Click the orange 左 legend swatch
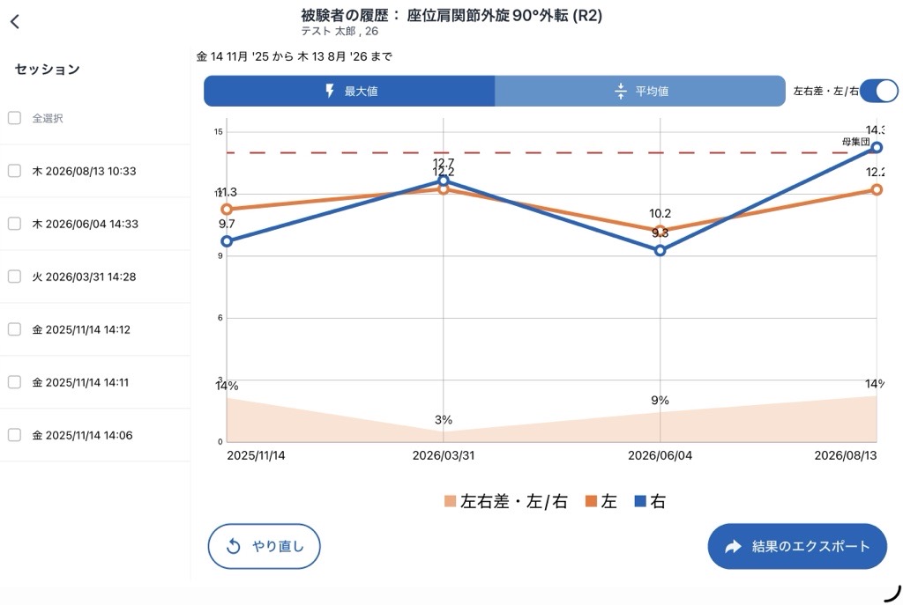The image size is (903, 605). pyautogui.click(x=591, y=501)
